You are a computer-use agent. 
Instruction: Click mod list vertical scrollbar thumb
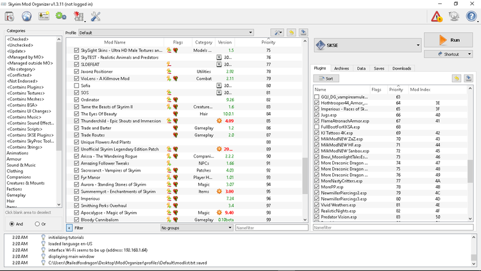[305, 176]
